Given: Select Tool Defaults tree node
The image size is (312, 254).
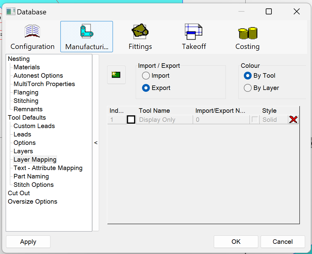Looking at the screenshot, I should 27,118.
